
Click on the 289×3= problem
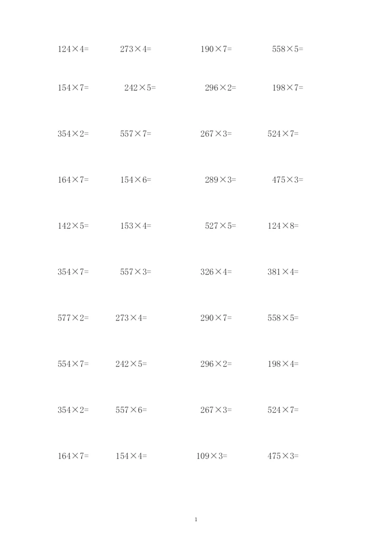click(x=220, y=180)
